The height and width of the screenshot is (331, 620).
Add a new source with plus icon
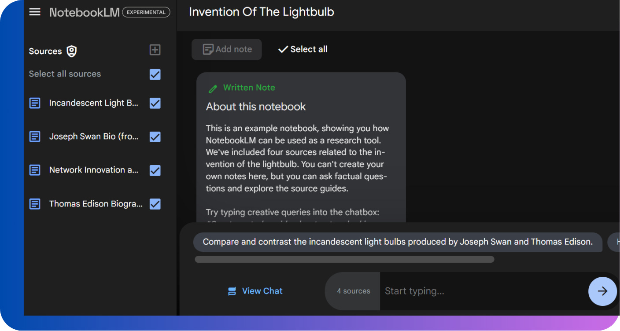click(155, 50)
